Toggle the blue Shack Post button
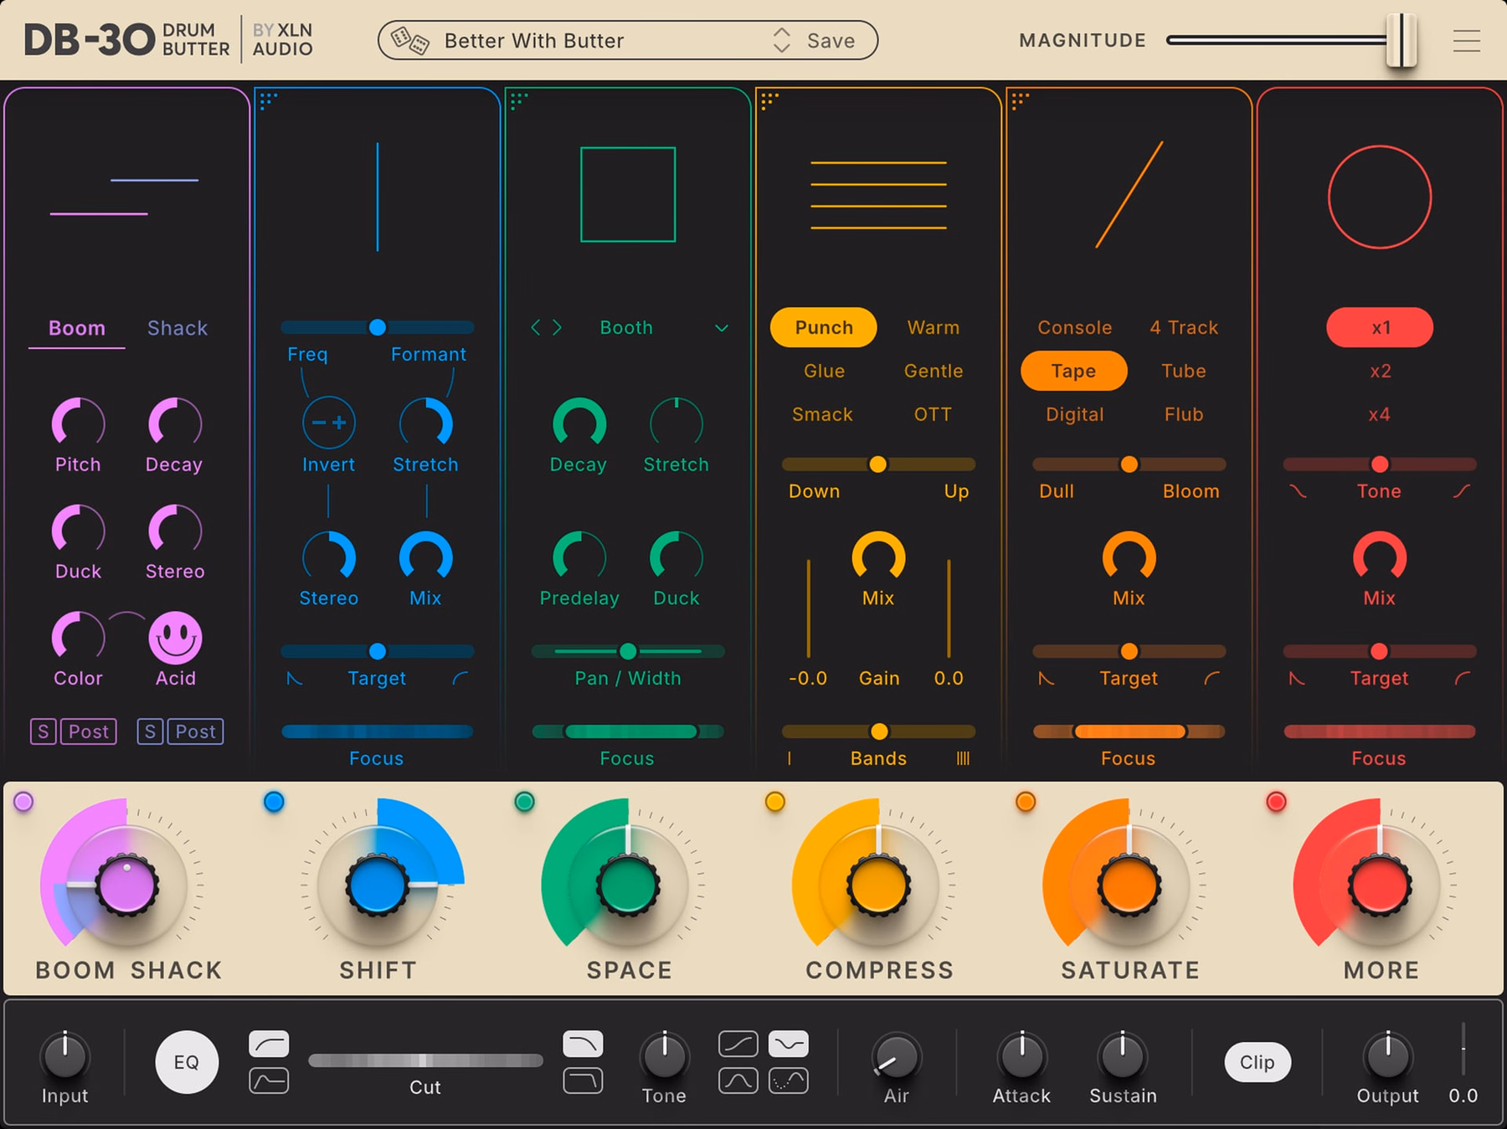1507x1129 pixels. pyautogui.click(x=195, y=731)
